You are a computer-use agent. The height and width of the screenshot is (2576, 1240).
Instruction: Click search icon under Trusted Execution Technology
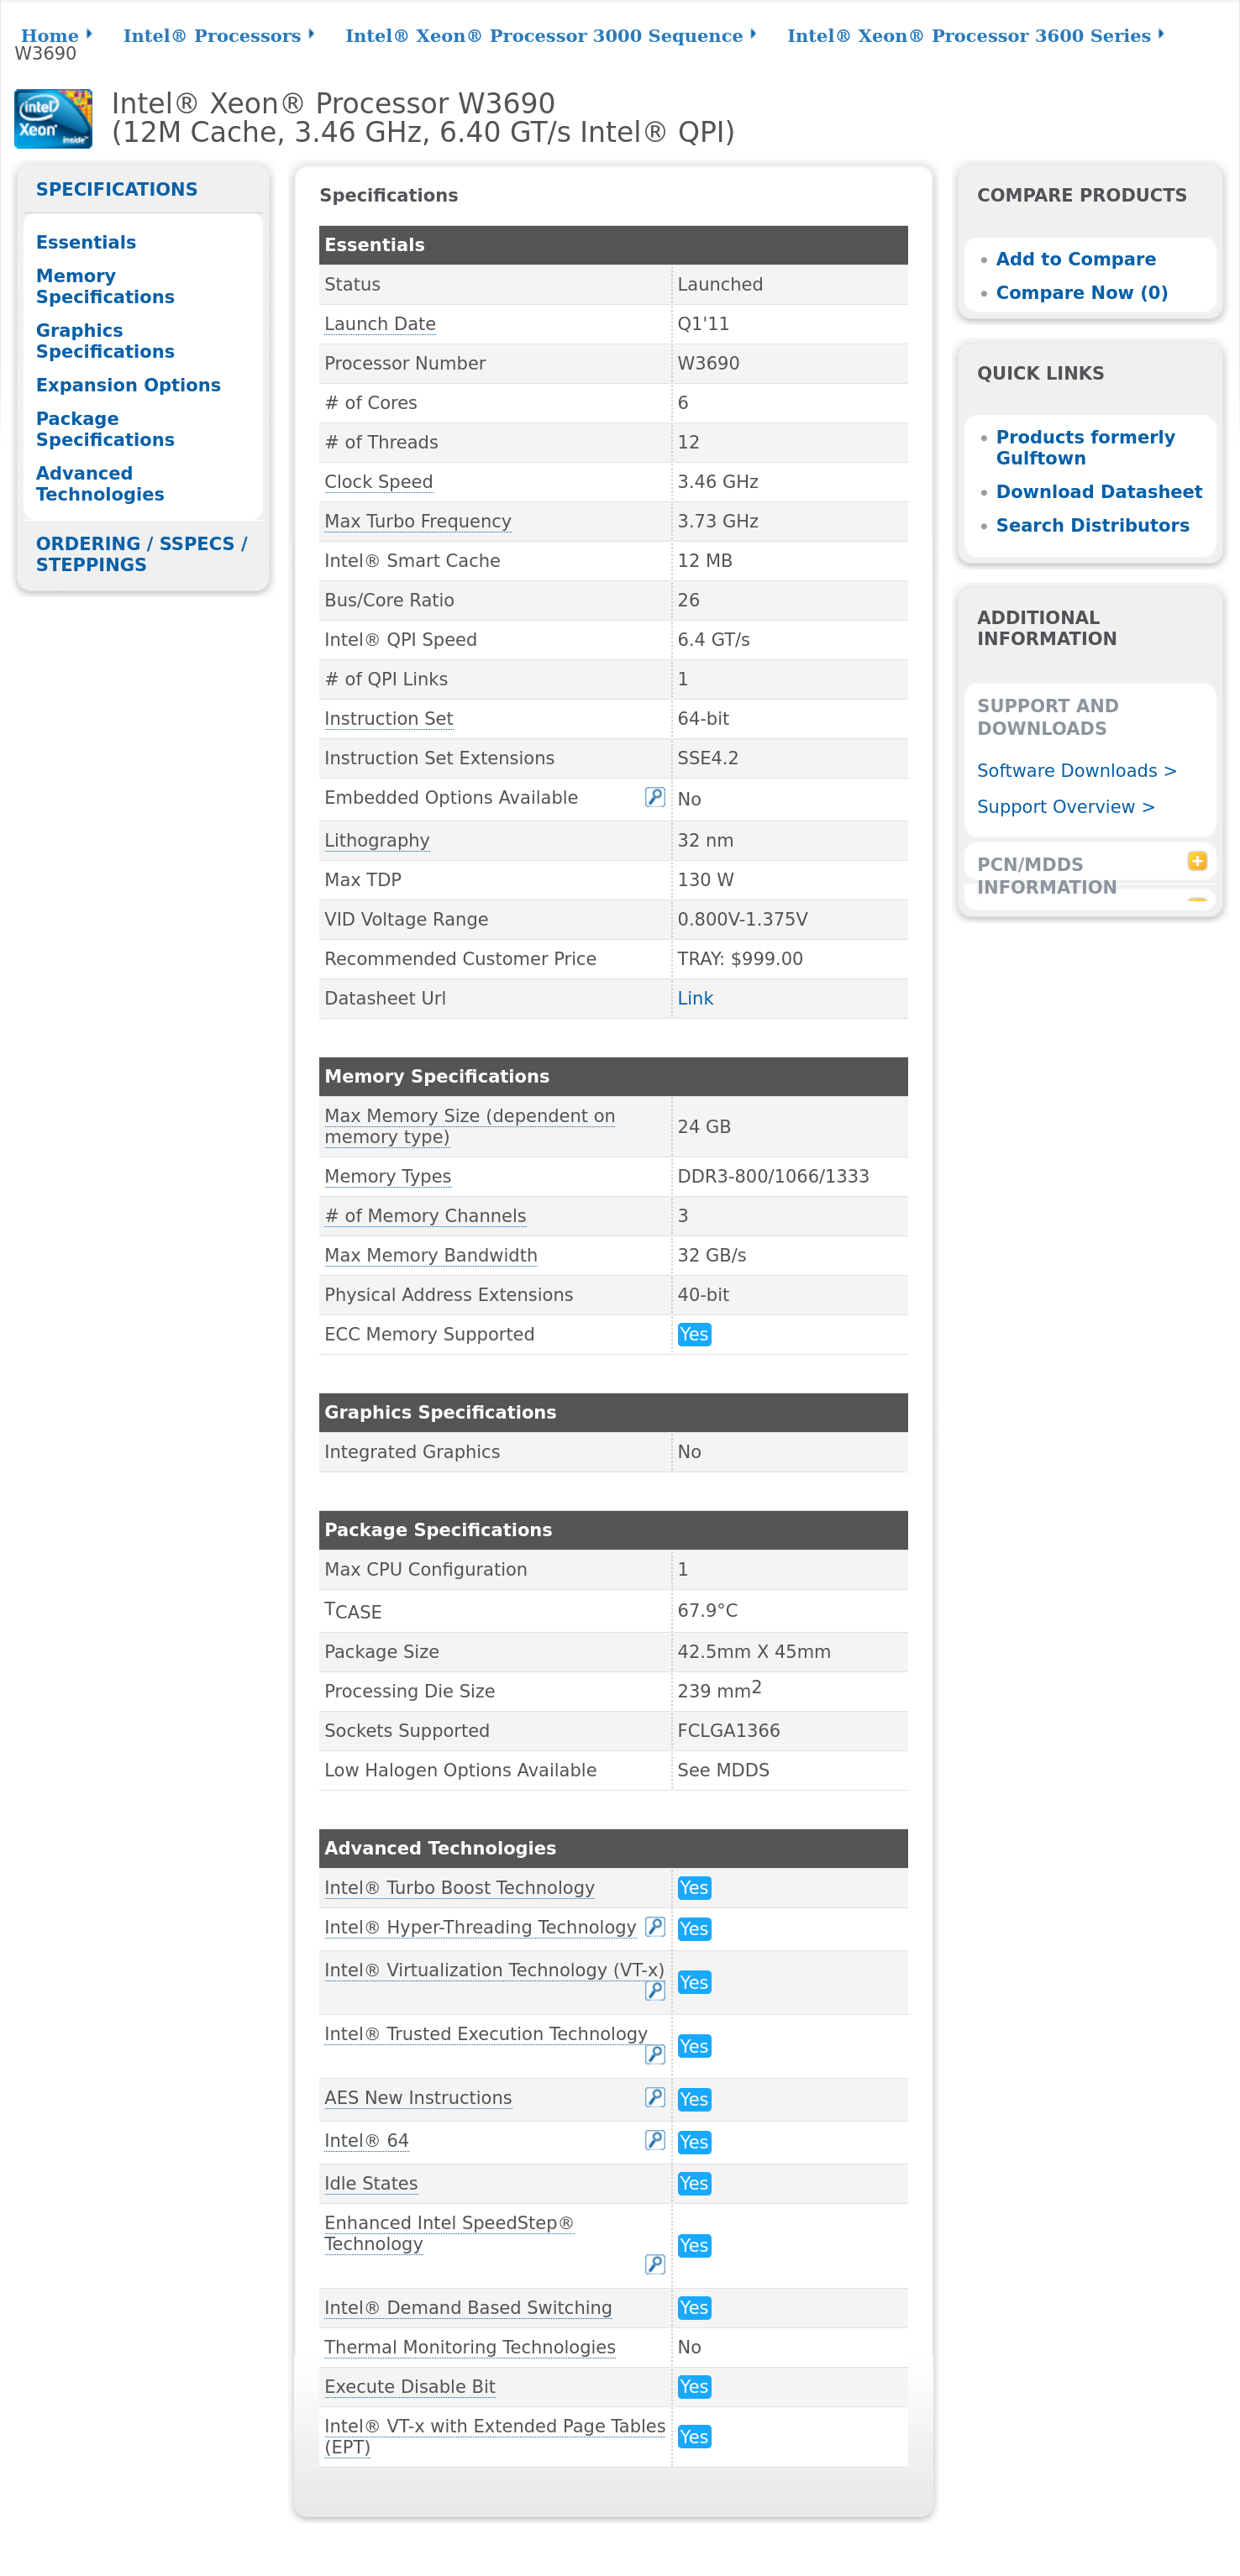click(654, 2054)
